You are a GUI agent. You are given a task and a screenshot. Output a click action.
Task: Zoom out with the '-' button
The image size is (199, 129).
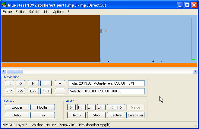coord(60,91)
